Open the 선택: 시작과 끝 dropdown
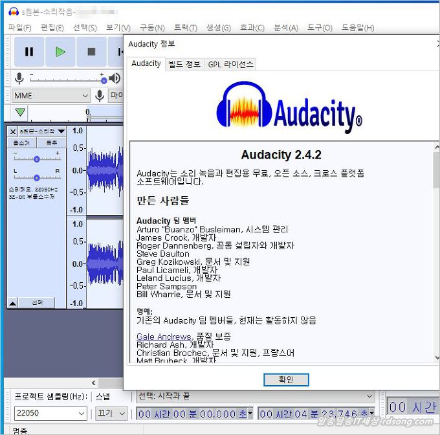440x435 pixels. point(256,396)
